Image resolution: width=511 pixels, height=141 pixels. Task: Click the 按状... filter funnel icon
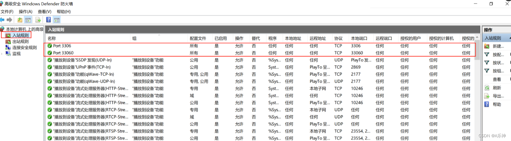487,63
